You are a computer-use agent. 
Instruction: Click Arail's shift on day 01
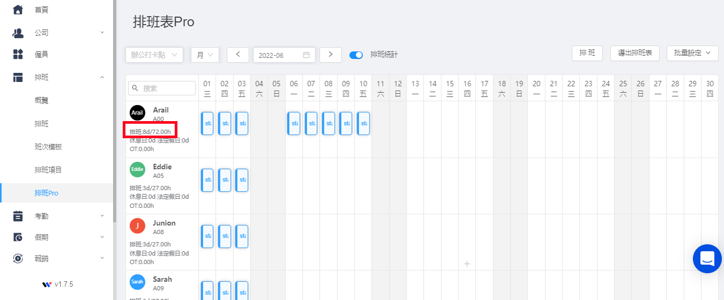[207, 123]
